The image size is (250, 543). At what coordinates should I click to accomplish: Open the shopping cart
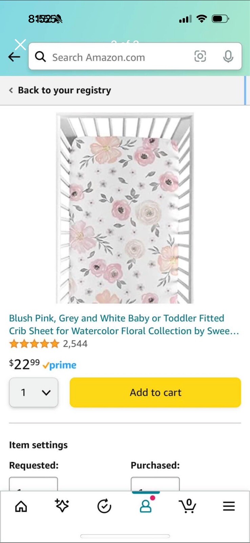pos(187,506)
